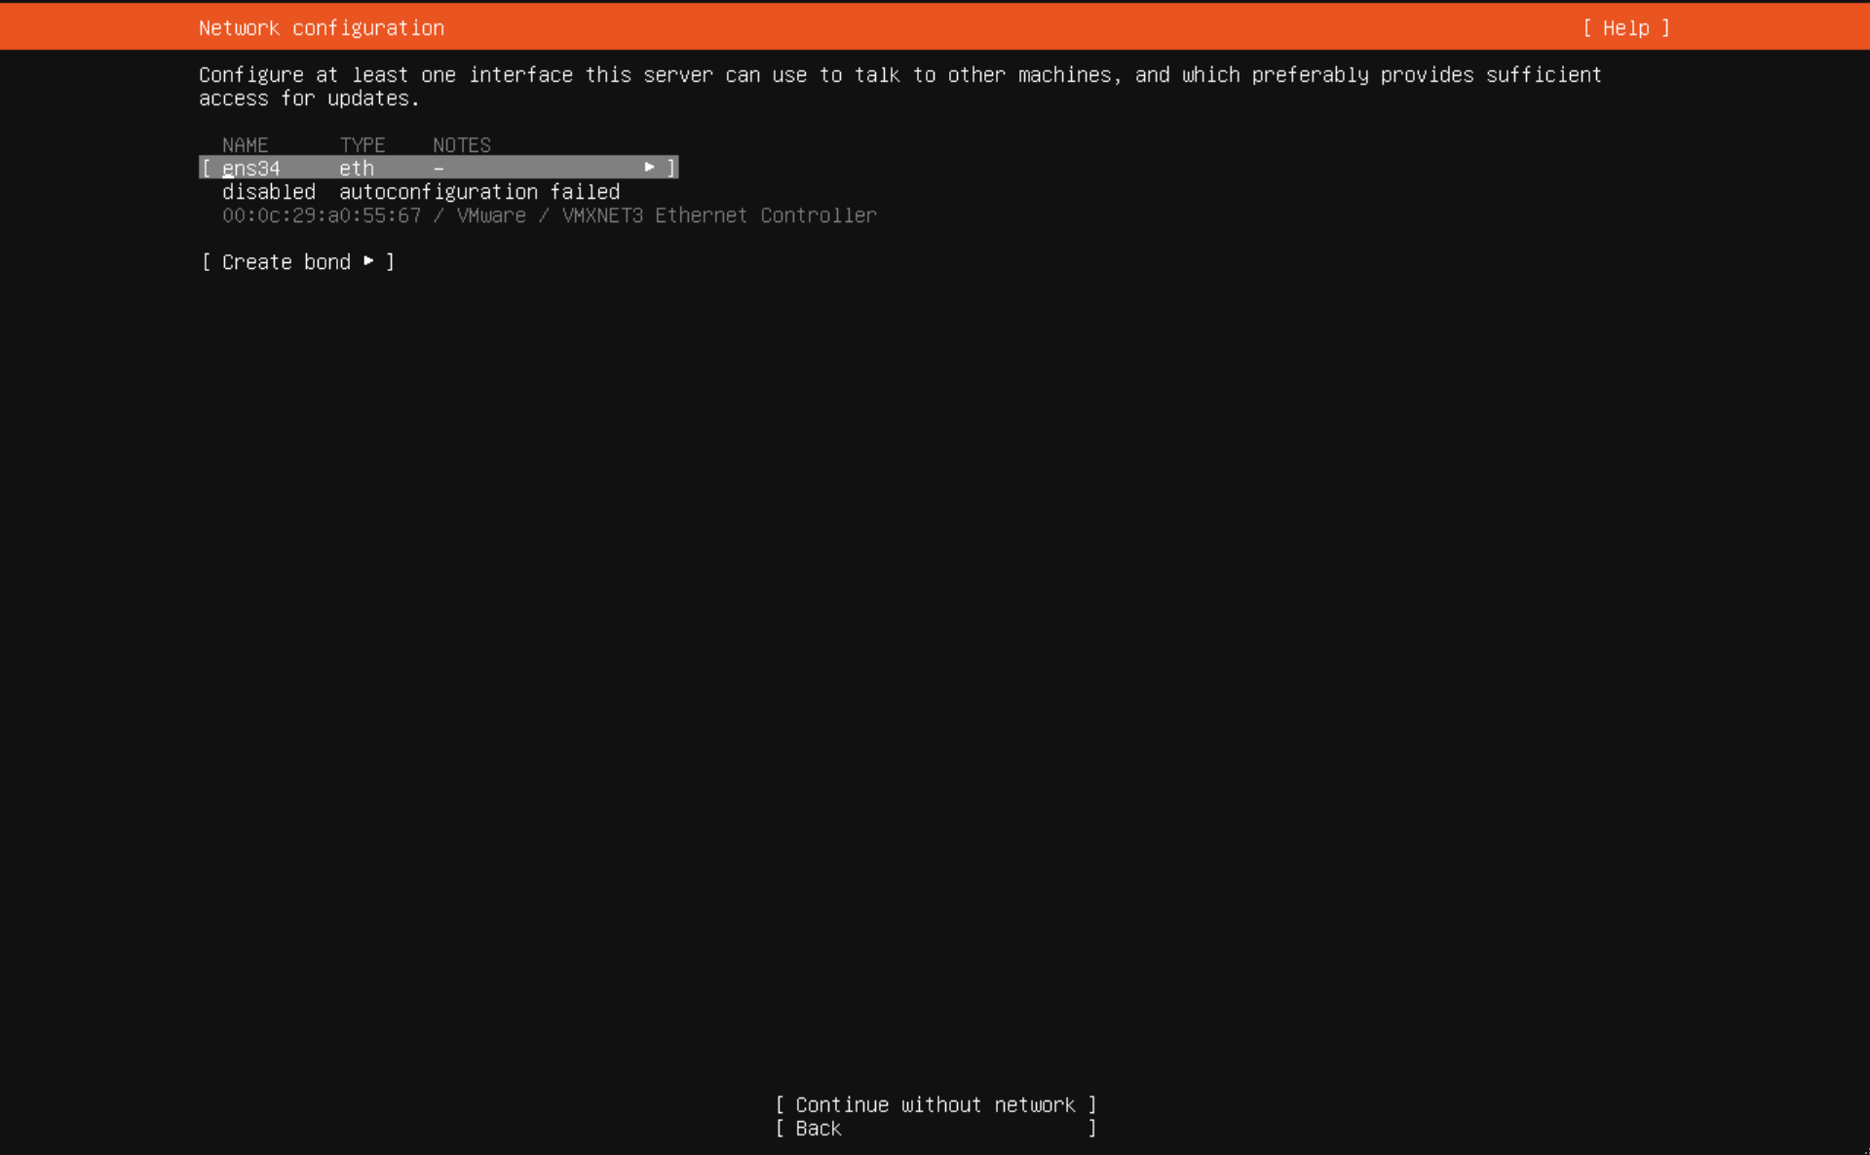Click the NAME column header
The height and width of the screenshot is (1155, 1870).
pos(245,145)
